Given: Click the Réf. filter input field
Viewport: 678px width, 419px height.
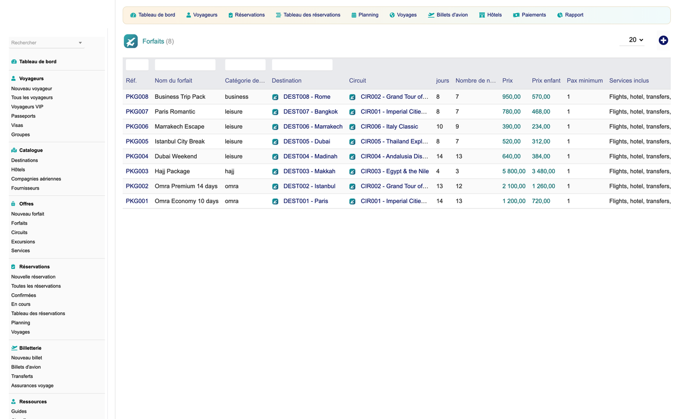Looking at the screenshot, I should (137, 65).
